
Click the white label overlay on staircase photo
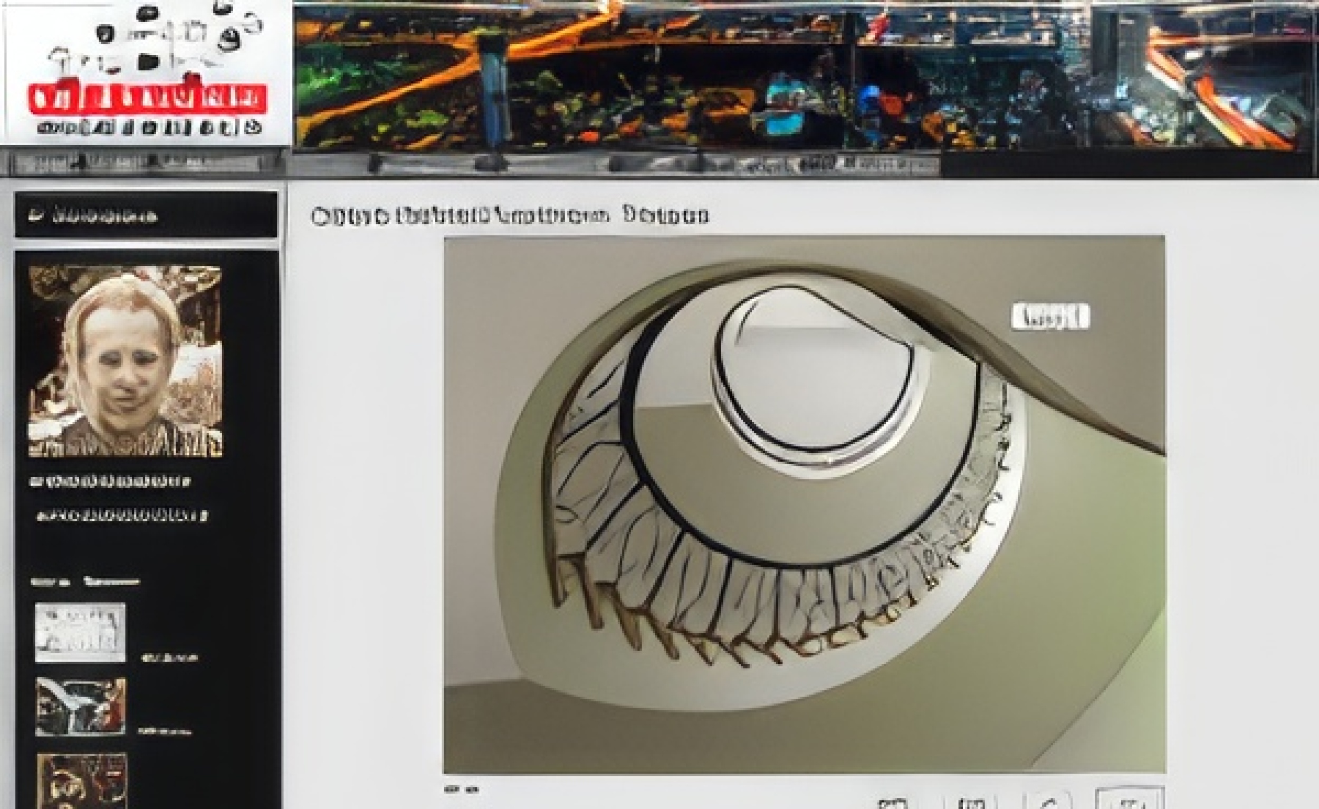tap(1050, 317)
